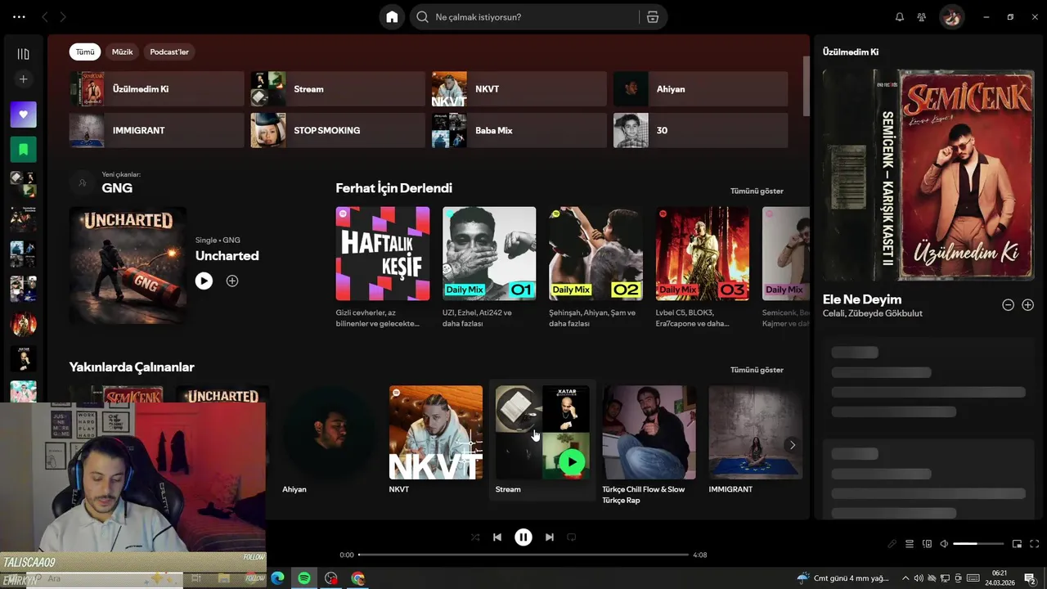The width and height of the screenshot is (1047, 589).
Task: Switch to full screen view
Action: click(x=1035, y=544)
